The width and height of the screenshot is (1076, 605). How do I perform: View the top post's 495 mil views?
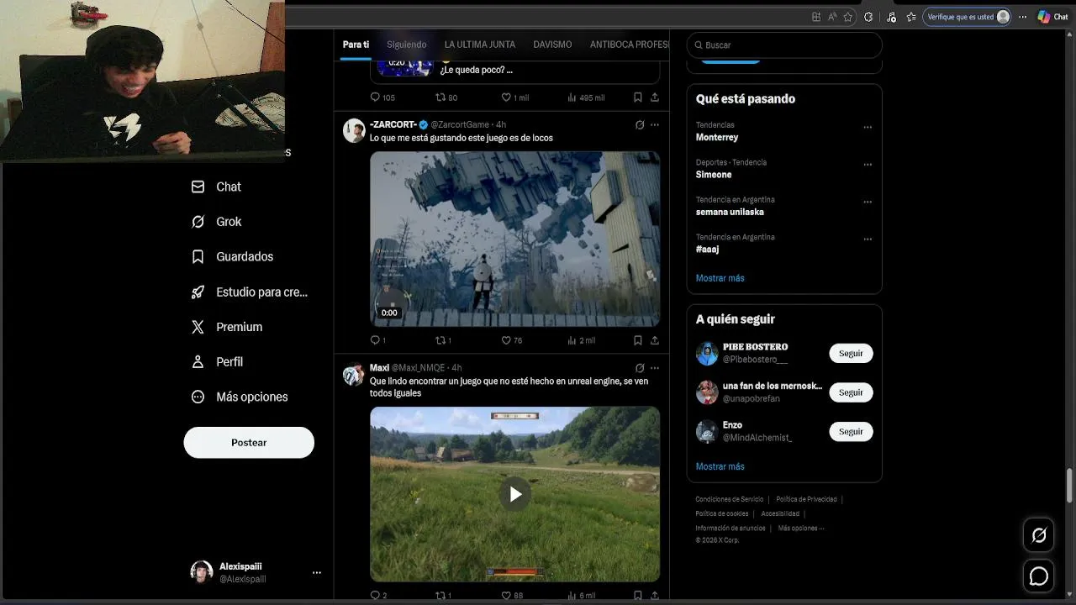pyautogui.click(x=586, y=97)
